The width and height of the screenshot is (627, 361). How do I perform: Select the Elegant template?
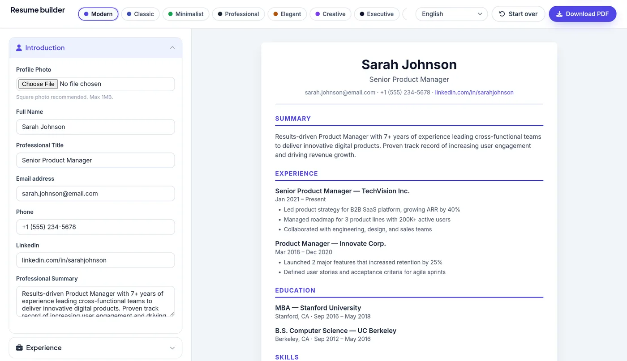point(287,14)
